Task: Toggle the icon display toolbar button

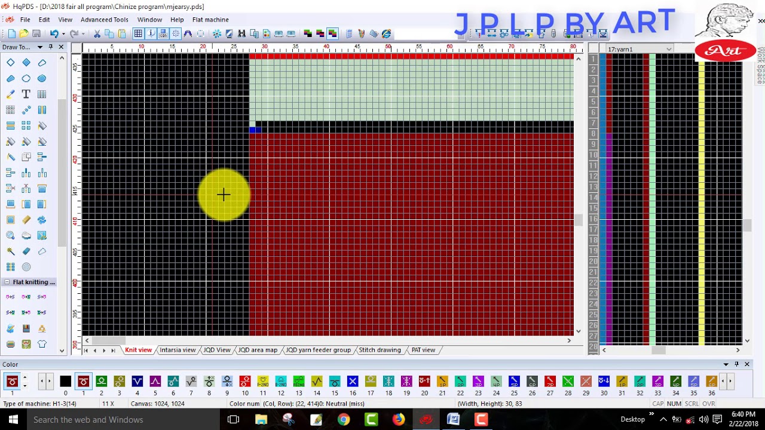Action: tap(163, 33)
